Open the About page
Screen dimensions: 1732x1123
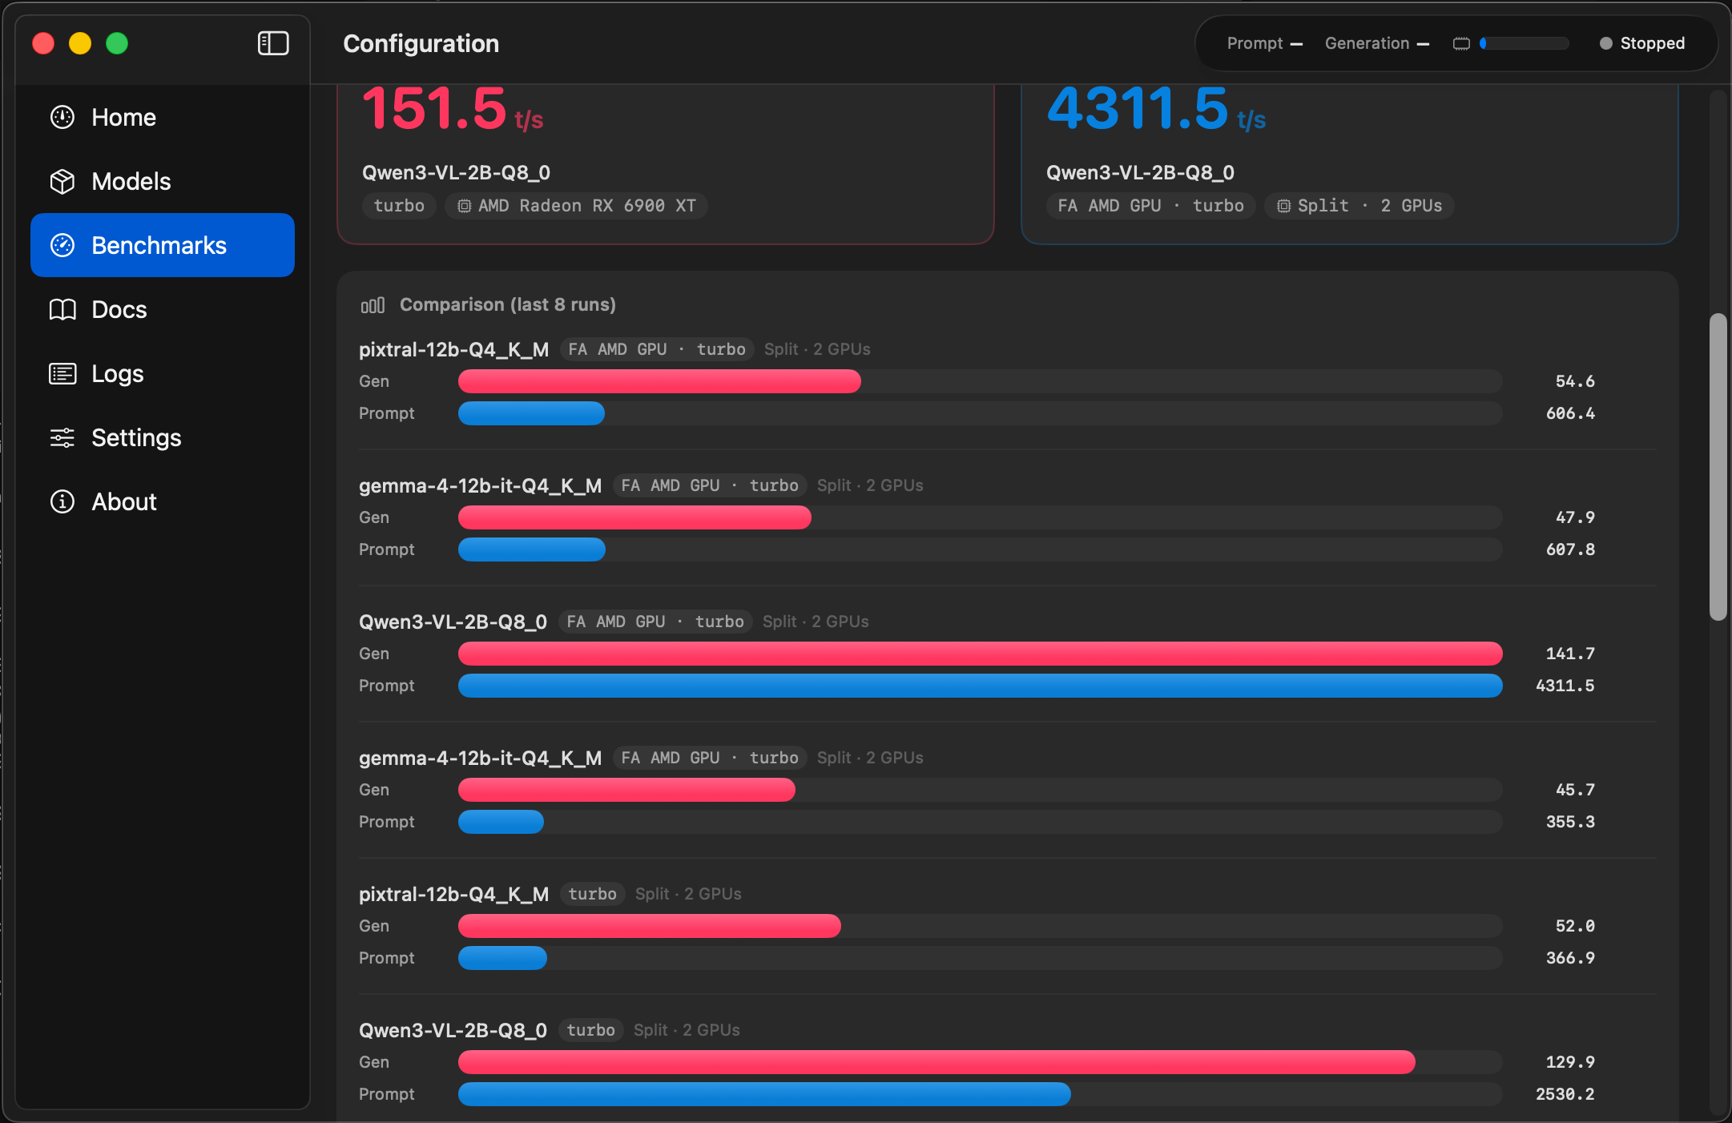point(163,501)
